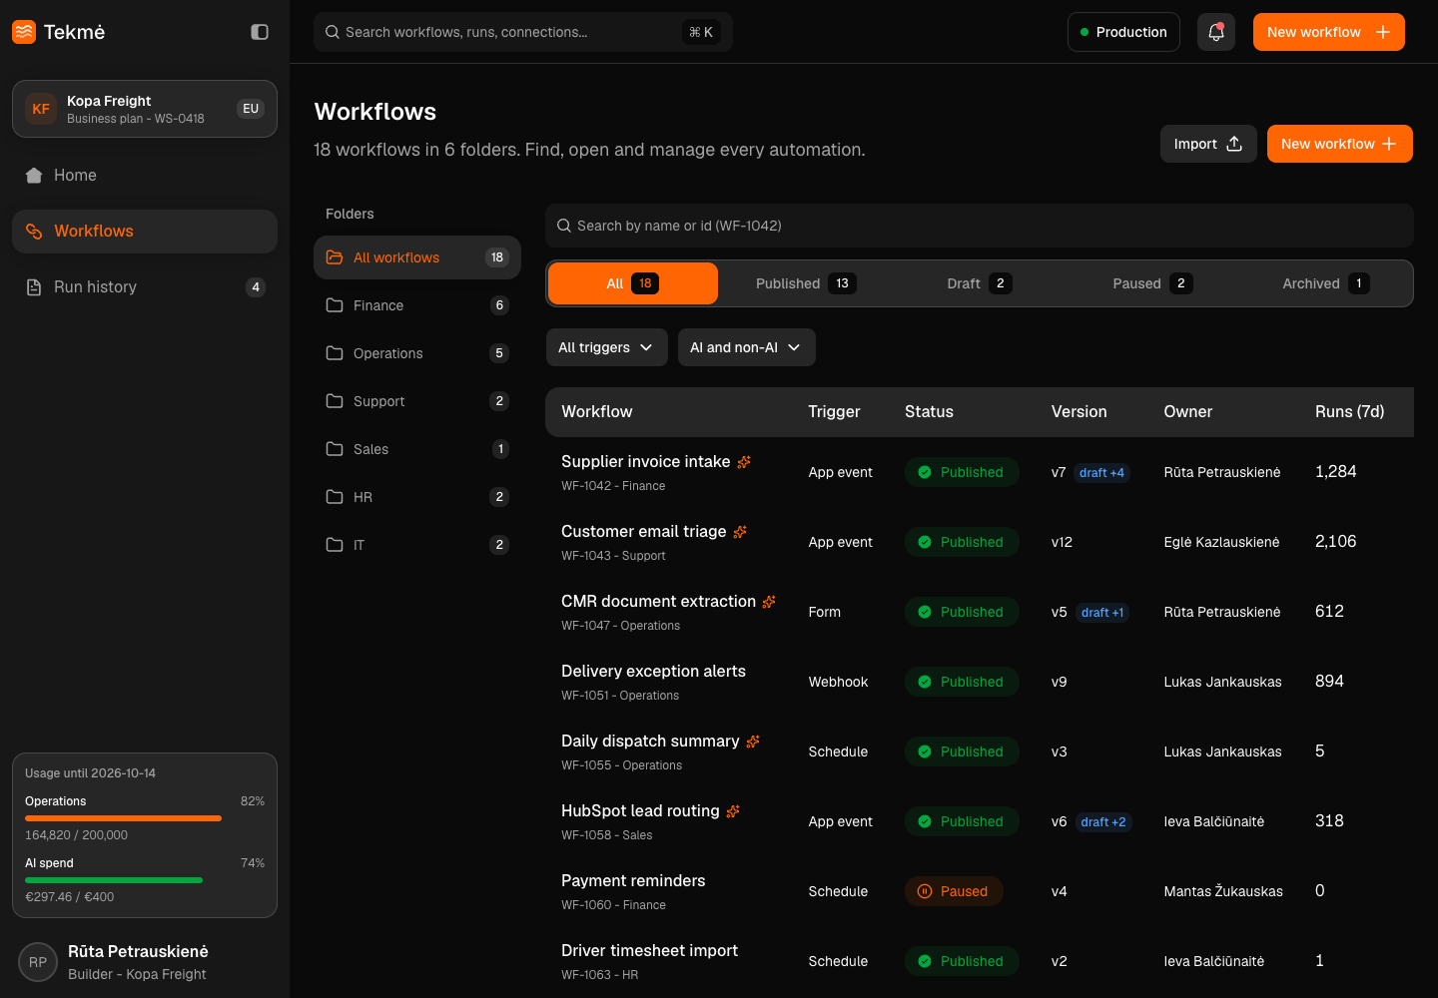Screen dimensions: 1438x998
Task: Open the Delivery exception alerts workflow
Action: pyautogui.click(x=653, y=672)
